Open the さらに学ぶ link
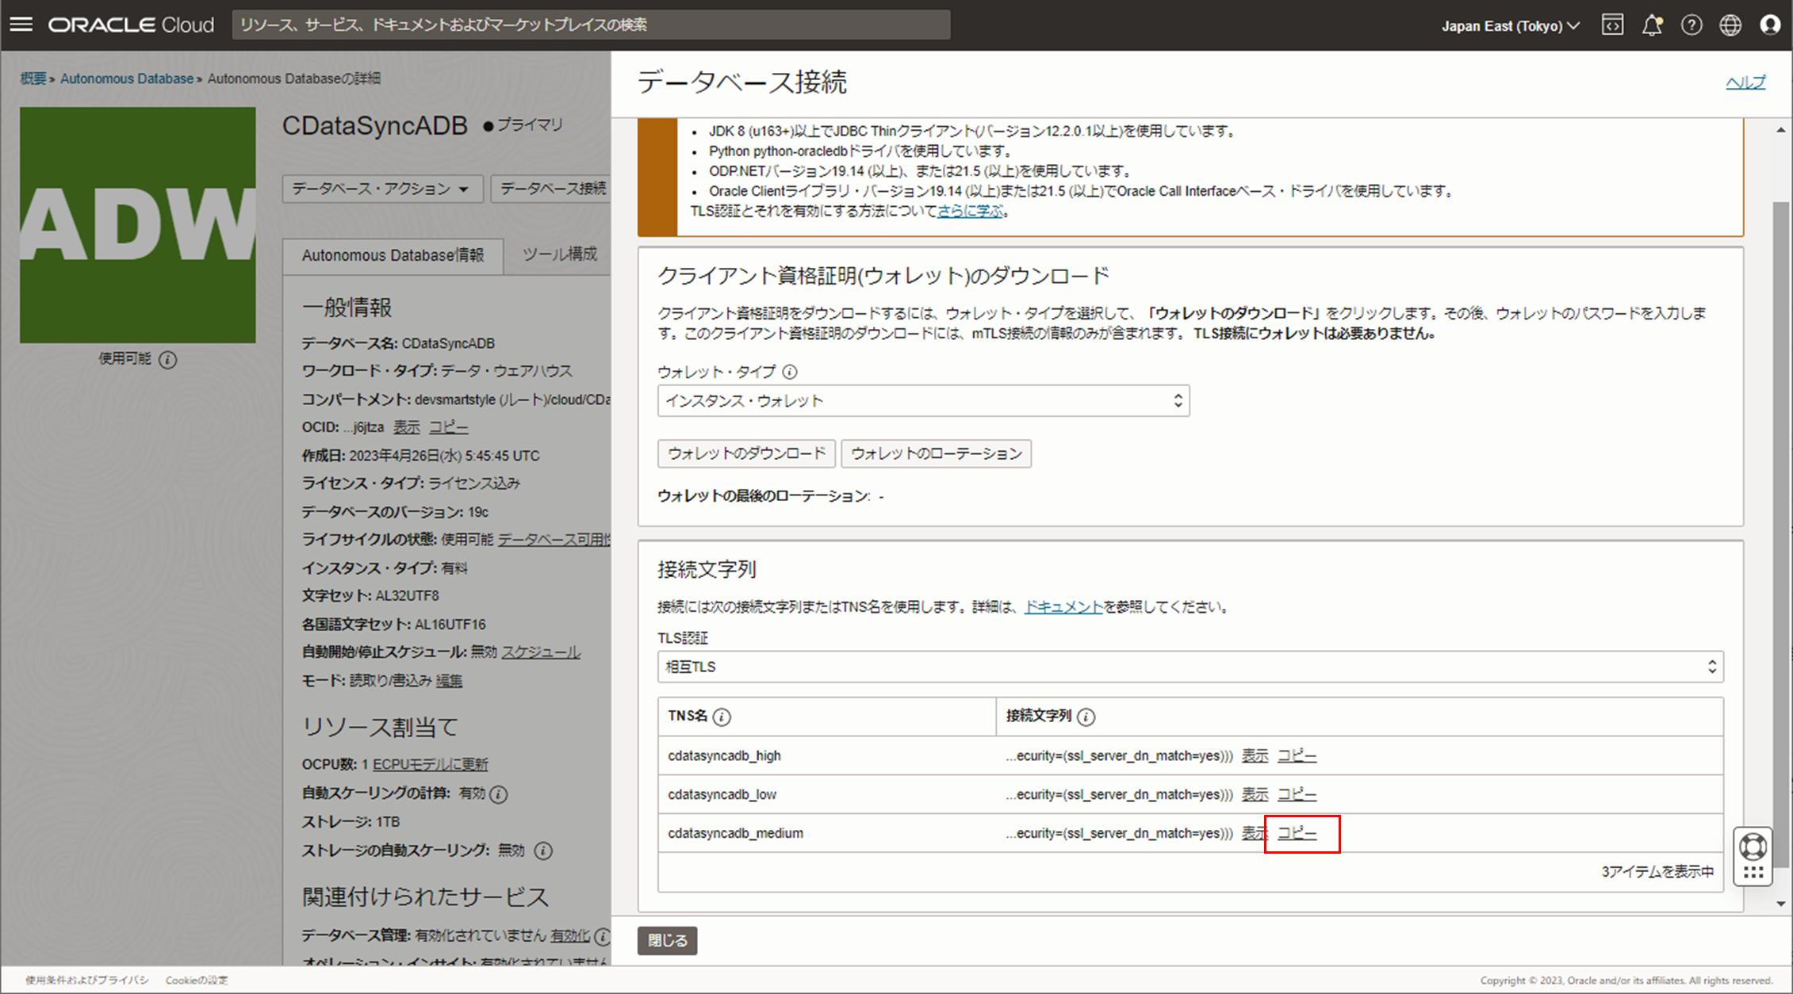Image resolution: width=1793 pixels, height=994 pixels. click(970, 211)
